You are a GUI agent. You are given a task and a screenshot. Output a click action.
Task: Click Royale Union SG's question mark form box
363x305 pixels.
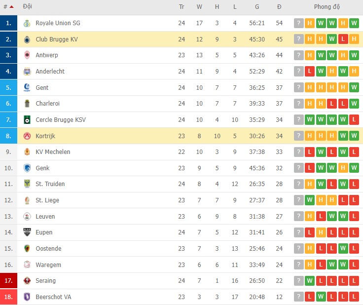pyautogui.click(x=299, y=23)
